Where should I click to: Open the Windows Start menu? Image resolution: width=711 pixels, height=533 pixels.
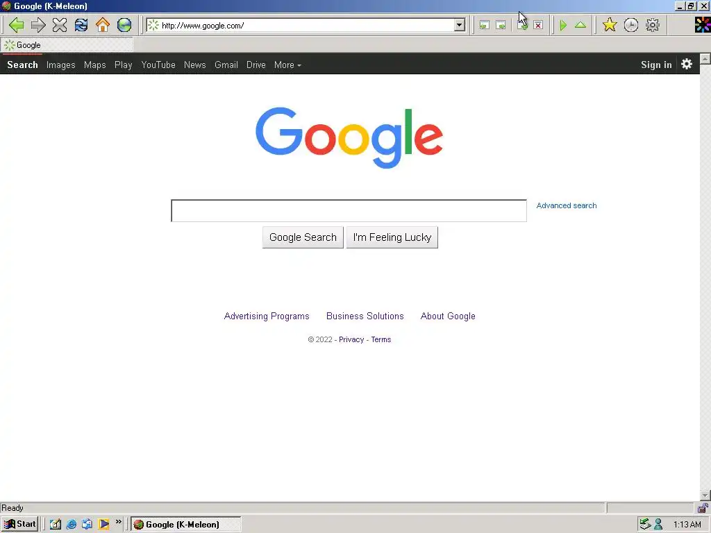coord(19,525)
